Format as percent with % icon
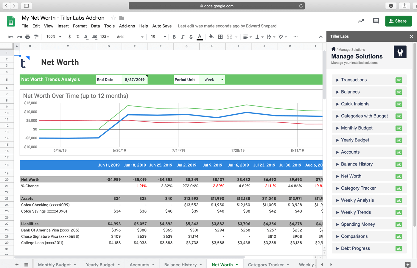 click(x=78, y=37)
